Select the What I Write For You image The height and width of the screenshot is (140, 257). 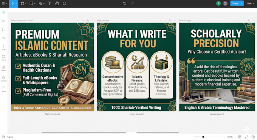pos(136,67)
